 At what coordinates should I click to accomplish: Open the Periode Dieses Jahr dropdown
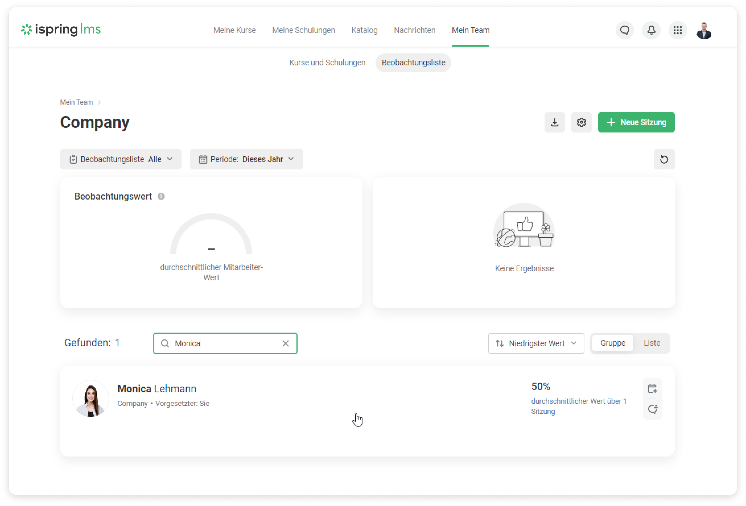click(x=246, y=159)
